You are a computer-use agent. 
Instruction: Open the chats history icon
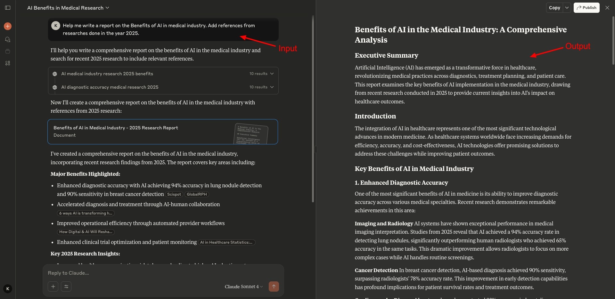(x=8, y=39)
